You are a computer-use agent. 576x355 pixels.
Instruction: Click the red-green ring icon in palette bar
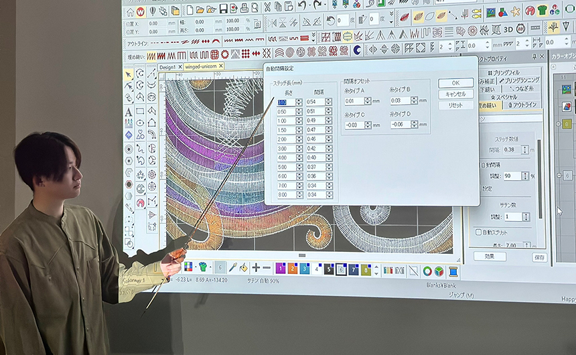(427, 271)
